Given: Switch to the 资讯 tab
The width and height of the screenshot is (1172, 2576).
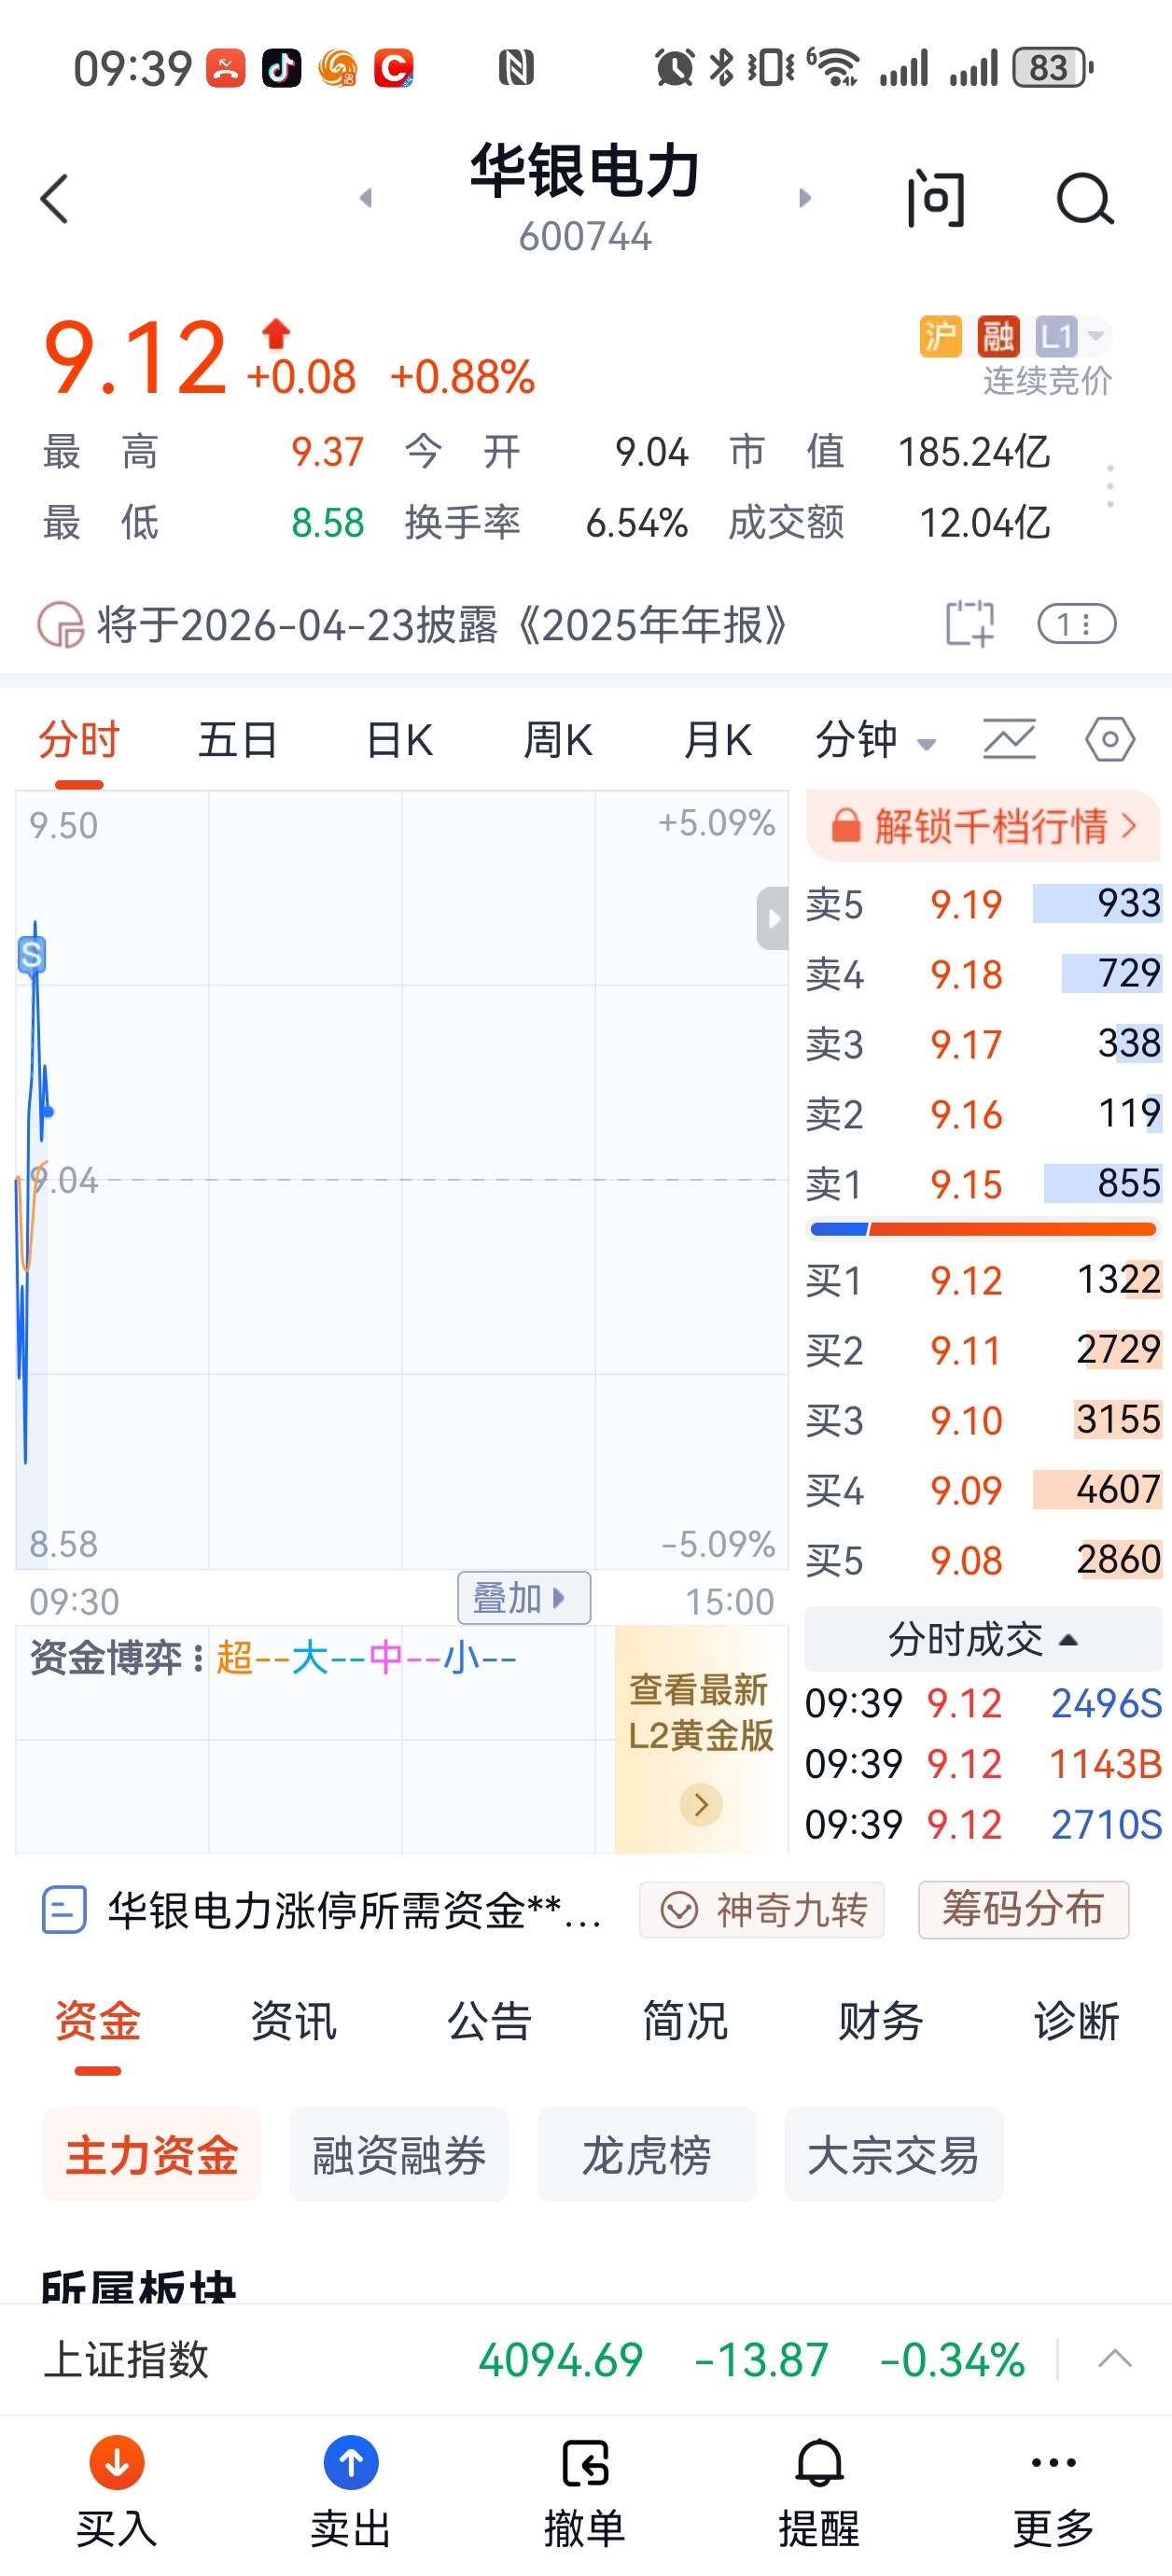Looking at the screenshot, I should point(293,2022).
